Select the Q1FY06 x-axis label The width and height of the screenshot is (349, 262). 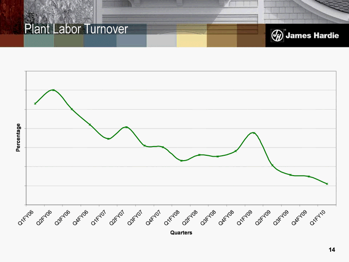coord(27,218)
